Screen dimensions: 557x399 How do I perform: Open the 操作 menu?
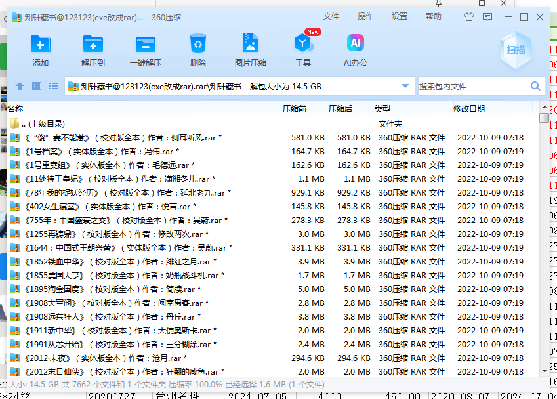tap(365, 16)
